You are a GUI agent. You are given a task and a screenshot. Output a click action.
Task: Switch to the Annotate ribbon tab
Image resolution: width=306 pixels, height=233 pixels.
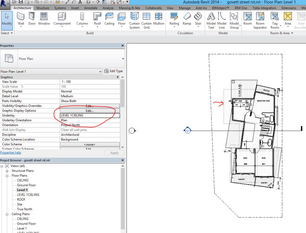coord(91,8)
